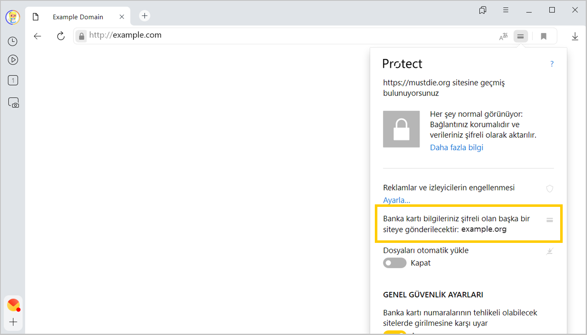Toggle bank card warning switch

point(395,332)
